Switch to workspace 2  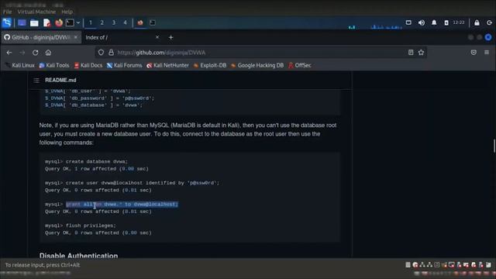tap(102, 22)
